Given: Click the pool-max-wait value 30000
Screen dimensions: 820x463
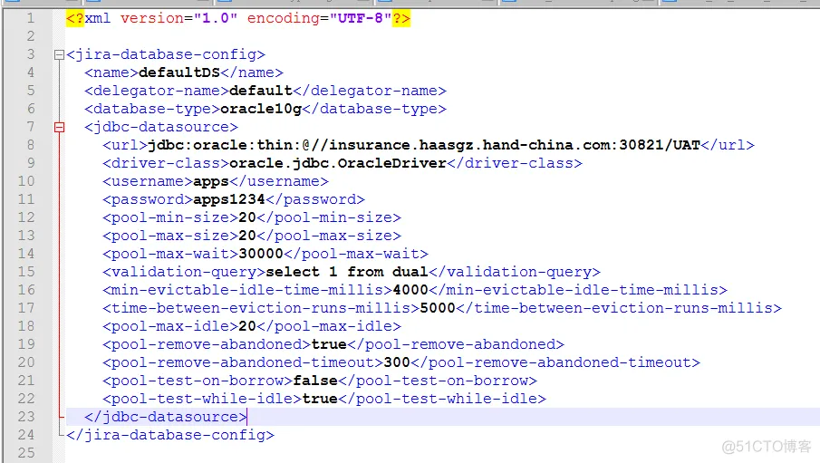Looking at the screenshot, I should pos(261,254).
